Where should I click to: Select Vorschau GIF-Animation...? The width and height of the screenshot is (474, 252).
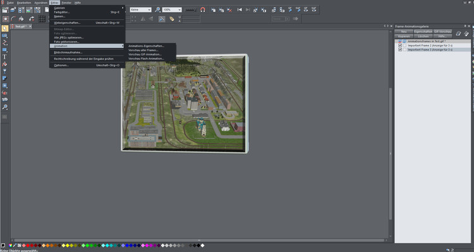[150, 54]
